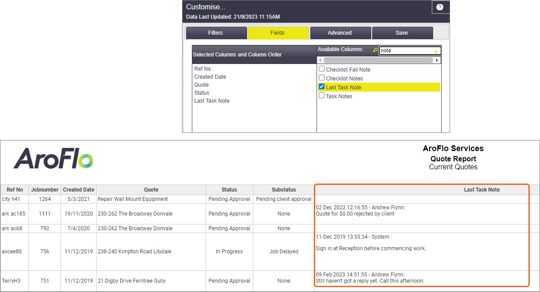This screenshot has height=292, width=540.
Task: Click the left arrow of the horizontal scrollbar
Action: (320, 60)
